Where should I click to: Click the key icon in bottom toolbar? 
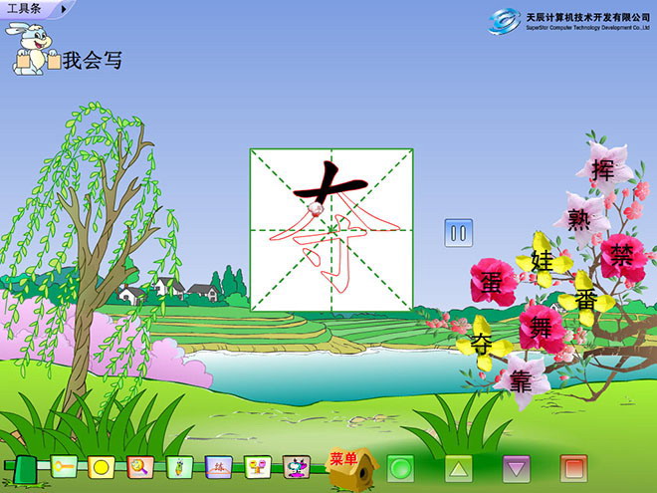tap(64, 466)
